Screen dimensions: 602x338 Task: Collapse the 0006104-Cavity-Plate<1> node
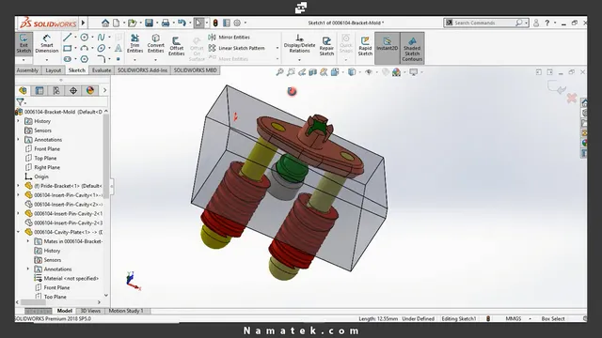(x=18, y=232)
